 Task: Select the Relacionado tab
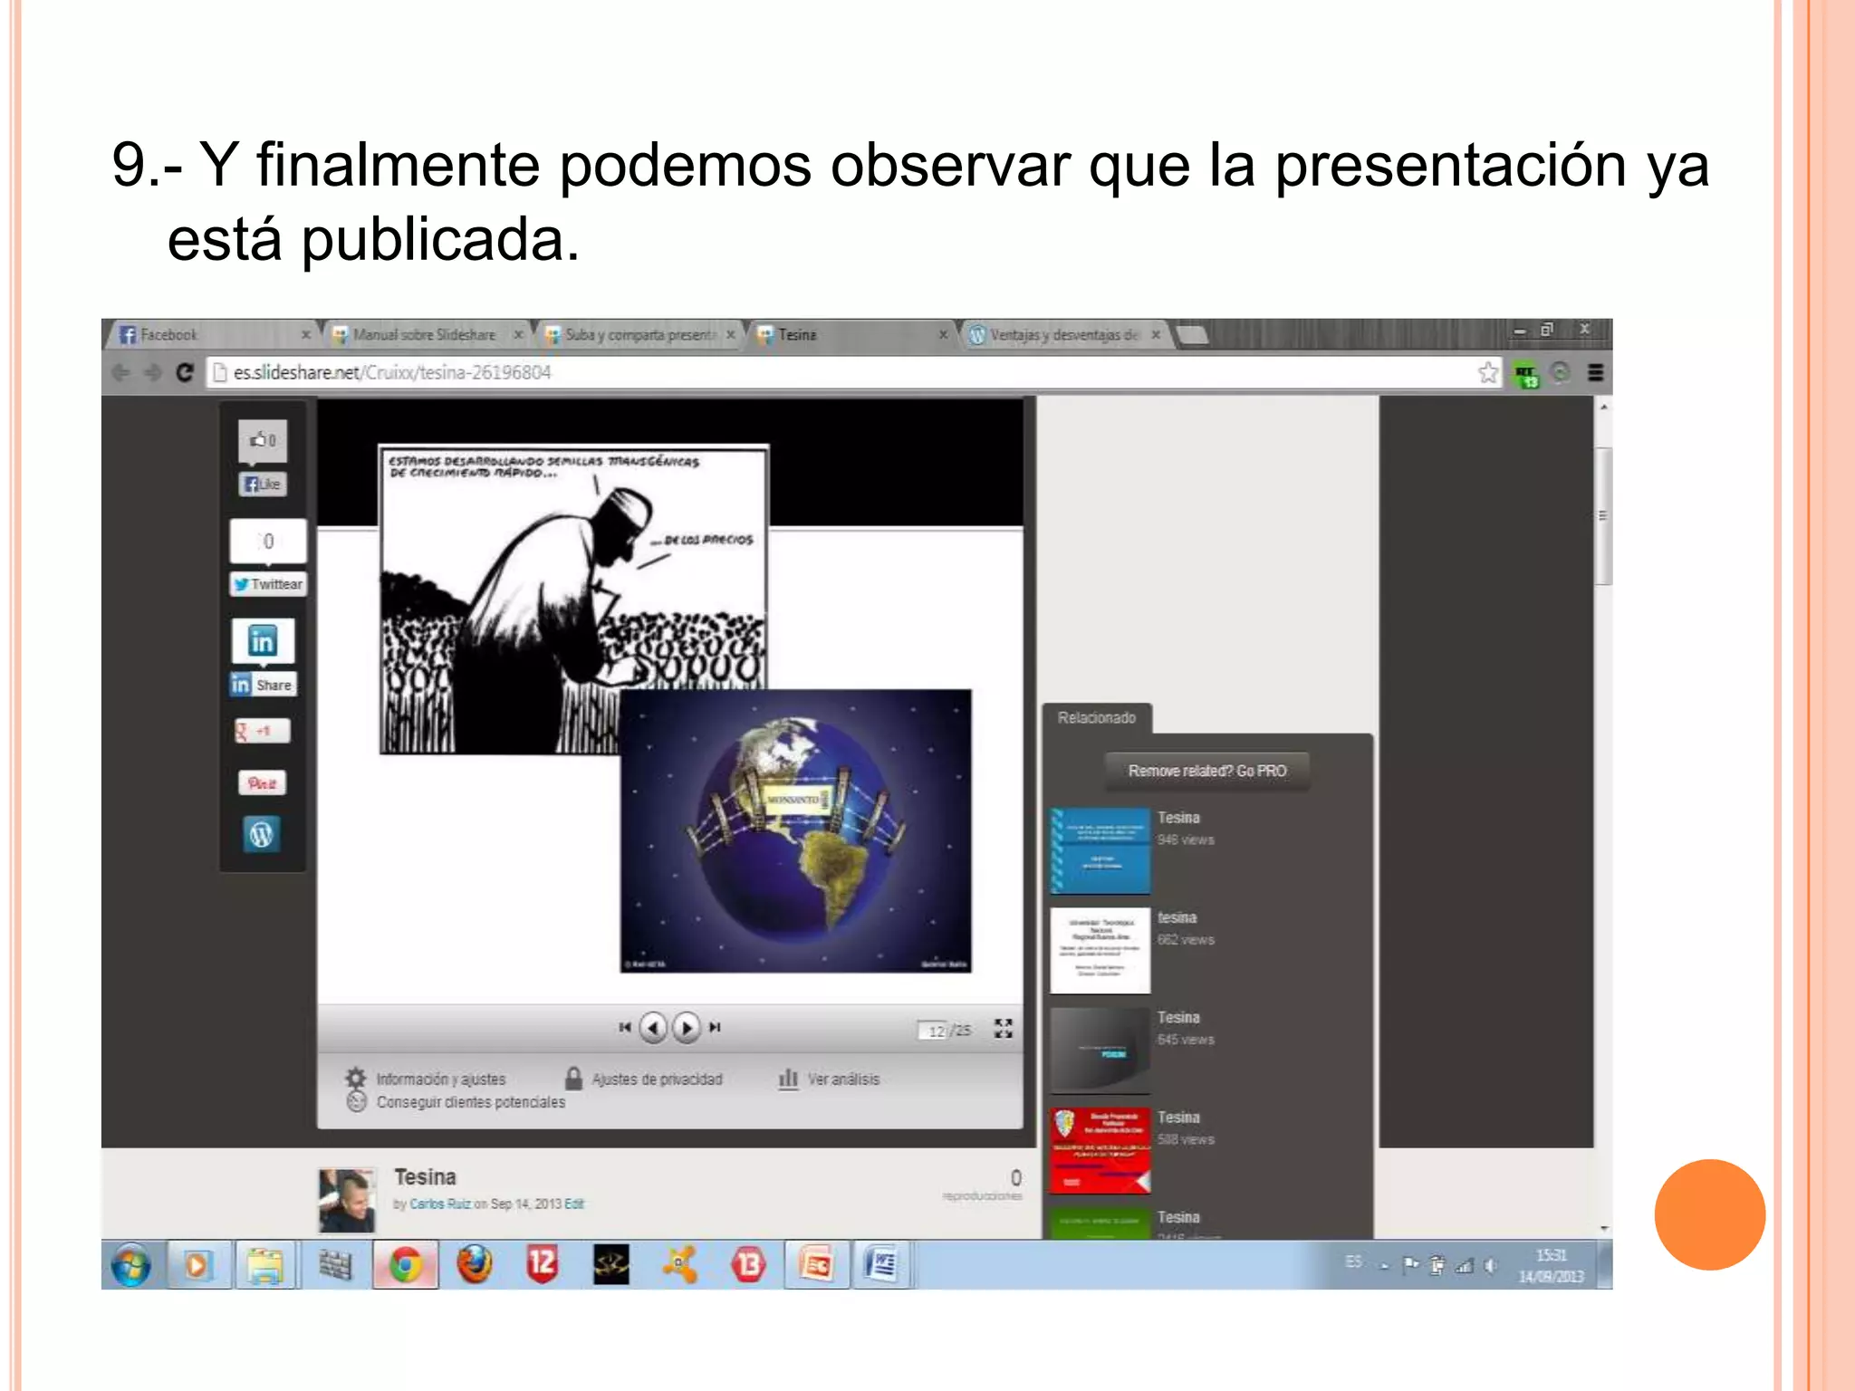pyautogui.click(x=1097, y=718)
